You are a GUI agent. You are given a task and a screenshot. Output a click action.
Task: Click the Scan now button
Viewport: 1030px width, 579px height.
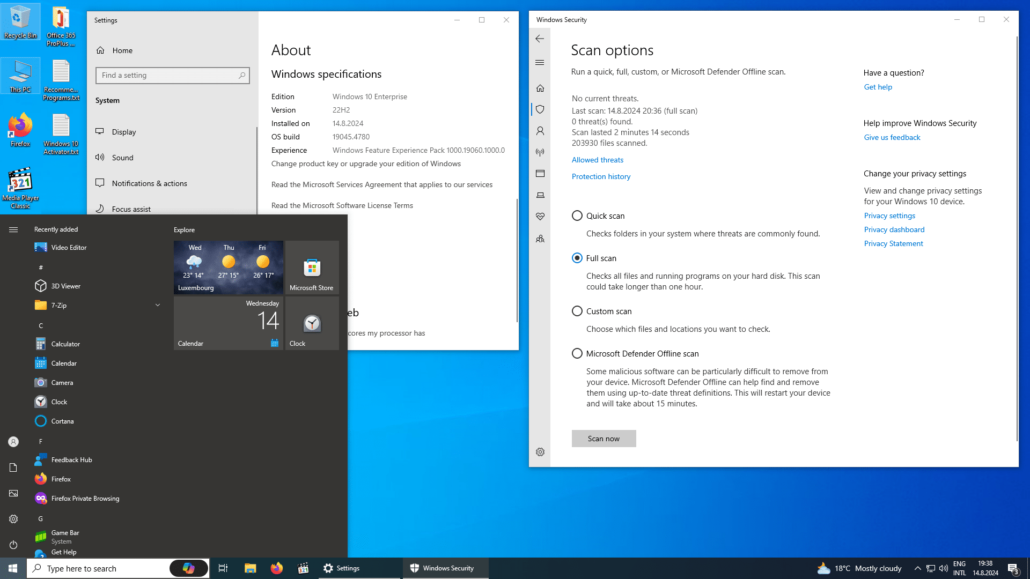604,439
